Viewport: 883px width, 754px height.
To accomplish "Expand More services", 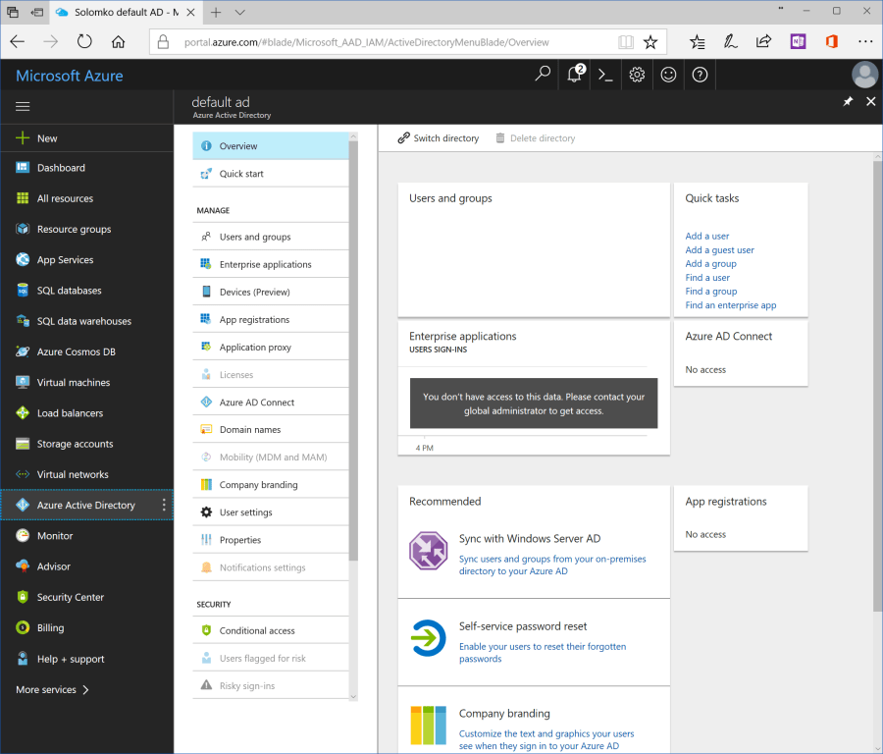I will [x=52, y=689].
